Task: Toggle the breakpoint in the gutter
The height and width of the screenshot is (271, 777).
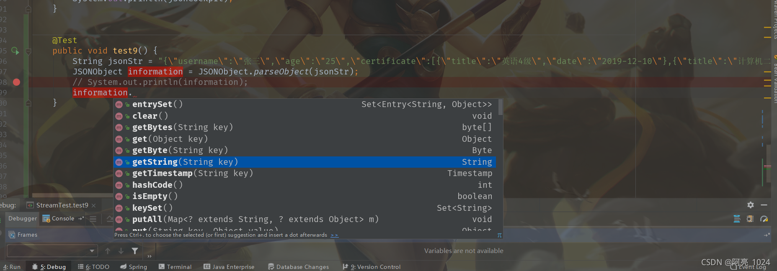Action: 16,82
